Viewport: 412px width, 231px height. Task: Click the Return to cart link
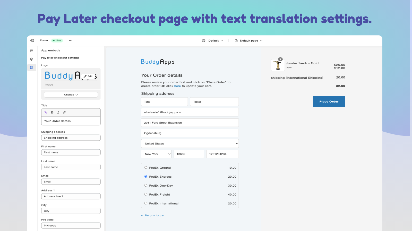coord(153,215)
